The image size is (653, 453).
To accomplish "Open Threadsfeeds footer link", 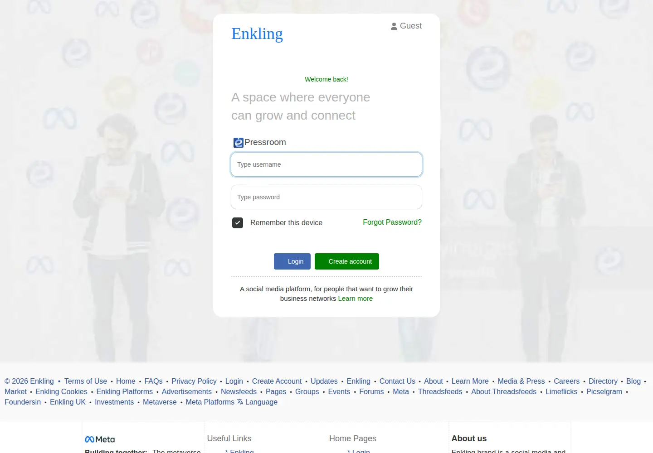I will [440, 391].
